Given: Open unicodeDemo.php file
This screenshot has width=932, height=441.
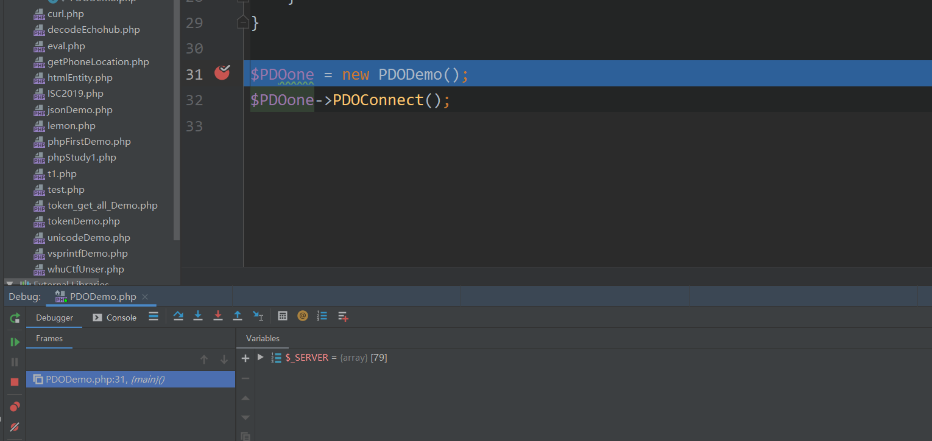Looking at the screenshot, I should point(82,238).
